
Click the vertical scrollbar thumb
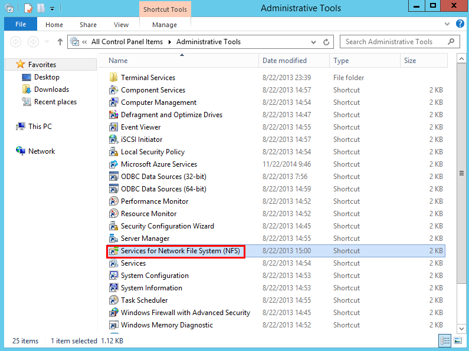461,173
